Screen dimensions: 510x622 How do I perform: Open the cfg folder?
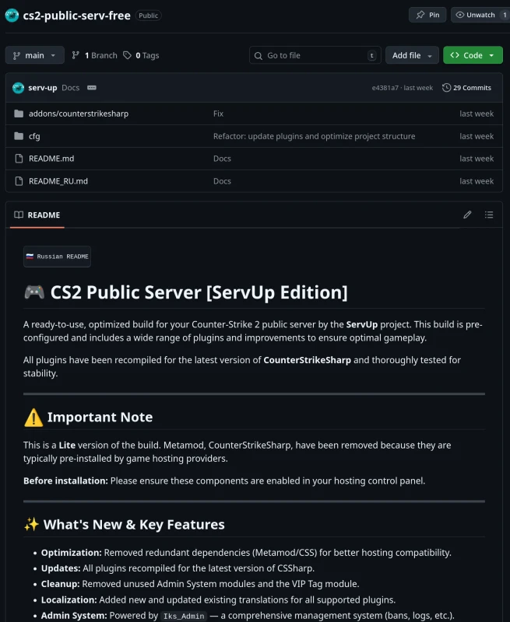pyautogui.click(x=34, y=137)
